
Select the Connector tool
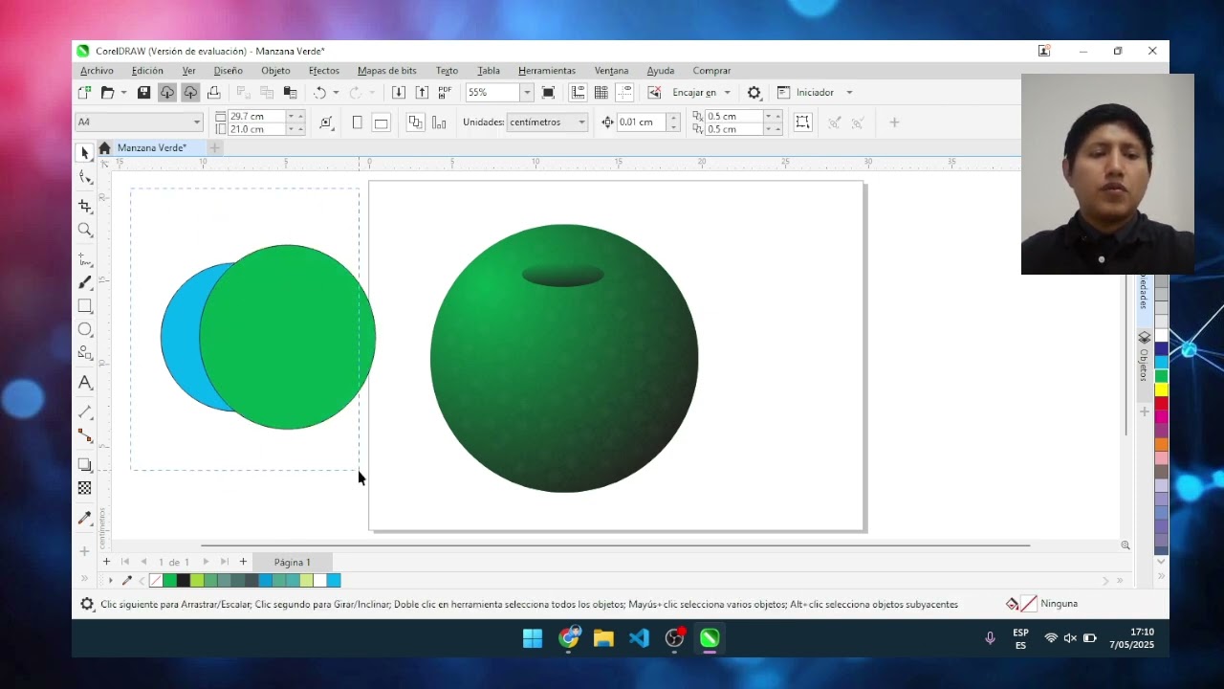[85, 436]
